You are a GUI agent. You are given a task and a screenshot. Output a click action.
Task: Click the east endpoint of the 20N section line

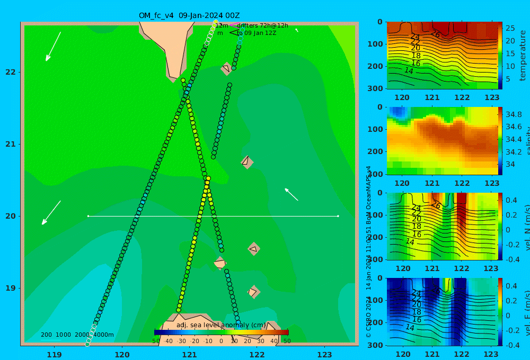coord(338,216)
